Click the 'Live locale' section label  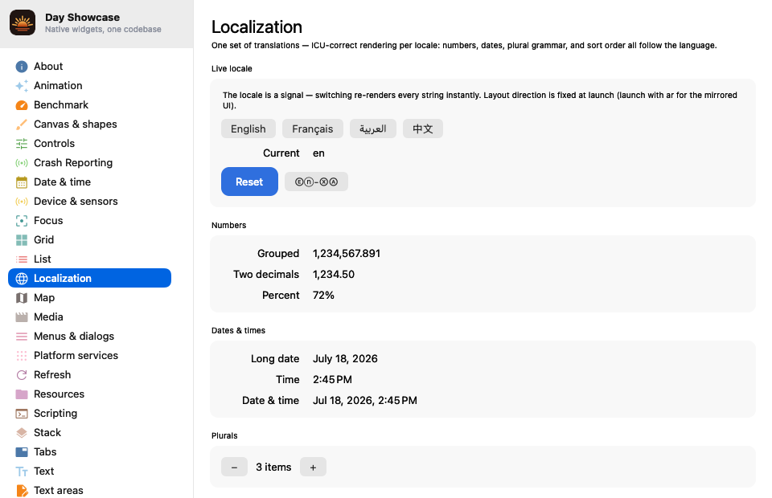tap(232, 69)
